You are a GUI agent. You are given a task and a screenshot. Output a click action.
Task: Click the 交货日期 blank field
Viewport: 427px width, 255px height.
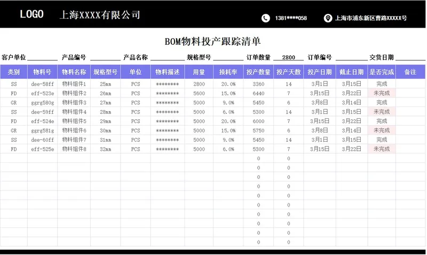tap(410, 57)
